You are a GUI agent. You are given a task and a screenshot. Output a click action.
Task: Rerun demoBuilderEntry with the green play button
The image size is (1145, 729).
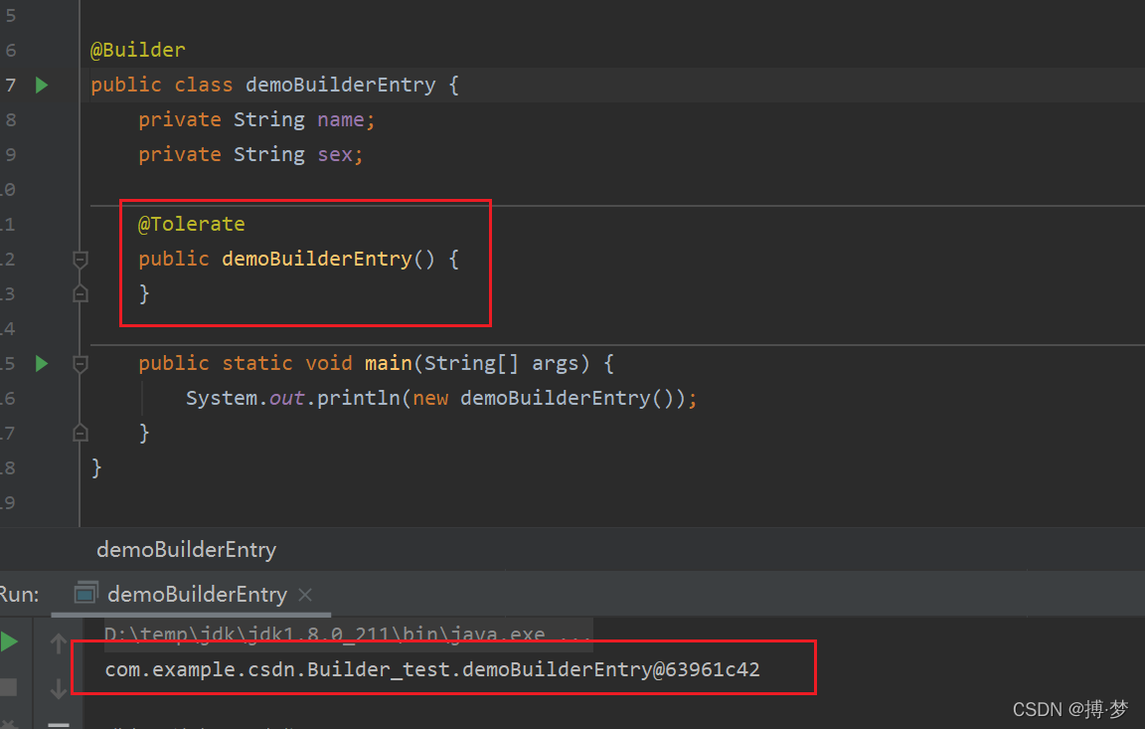pos(10,642)
